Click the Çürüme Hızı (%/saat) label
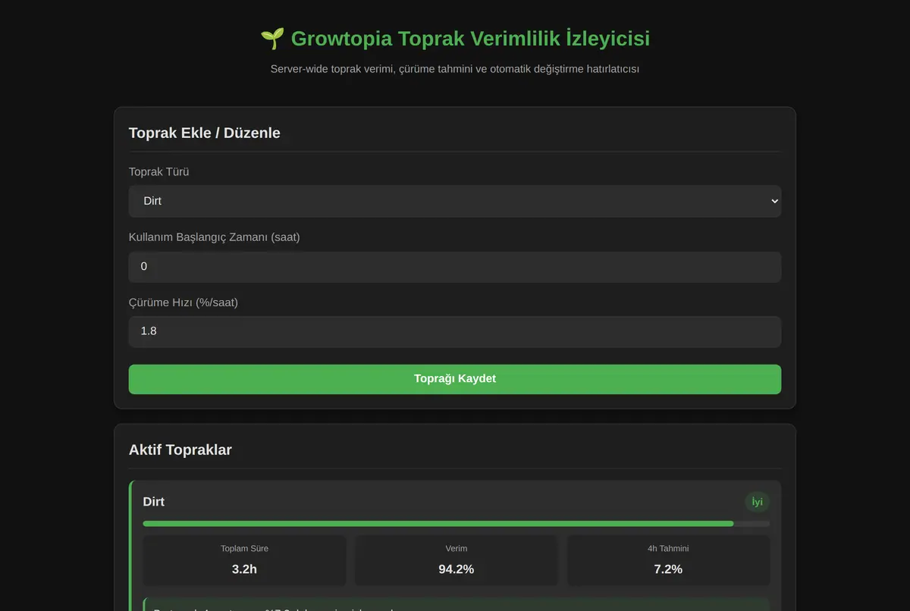Image resolution: width=910 pixels, height=611 pixels. (x=184, y=302)
